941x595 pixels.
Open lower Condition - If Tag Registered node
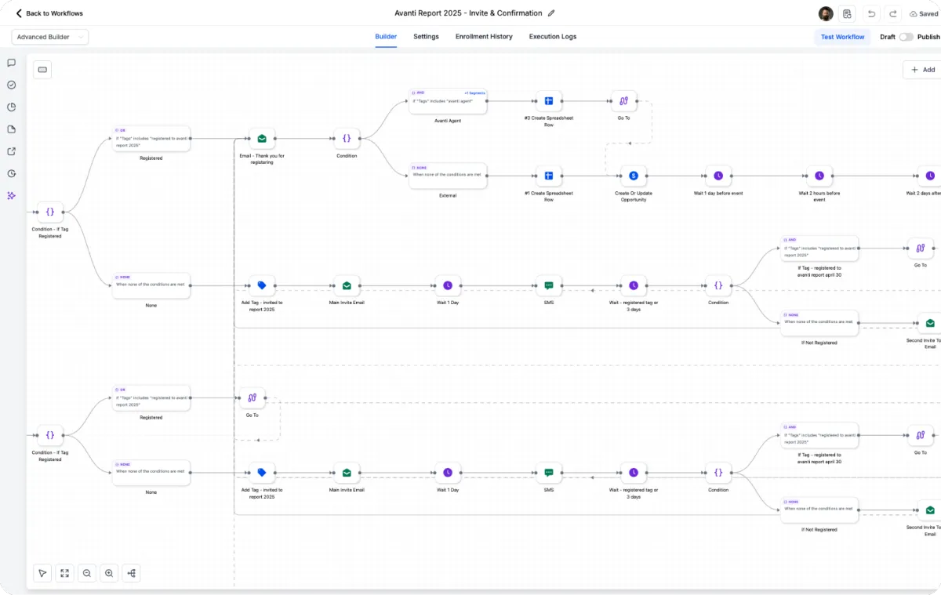pyautogui.click(x=50, y=434)
